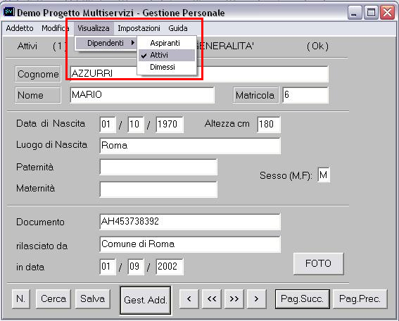399x321 pixels.
Task: Click the birth day field 01
Action: 108,125
